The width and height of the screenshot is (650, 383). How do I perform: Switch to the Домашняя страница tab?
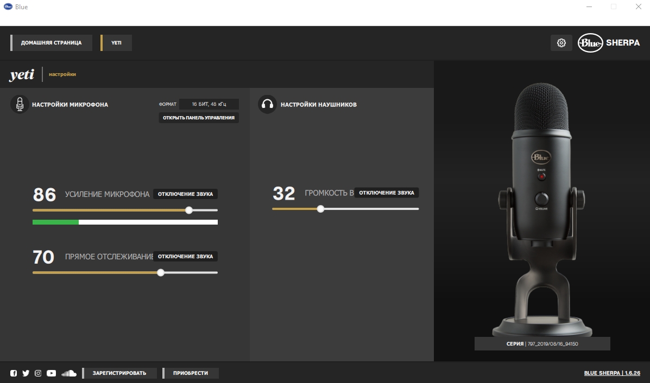click(51, 43)
